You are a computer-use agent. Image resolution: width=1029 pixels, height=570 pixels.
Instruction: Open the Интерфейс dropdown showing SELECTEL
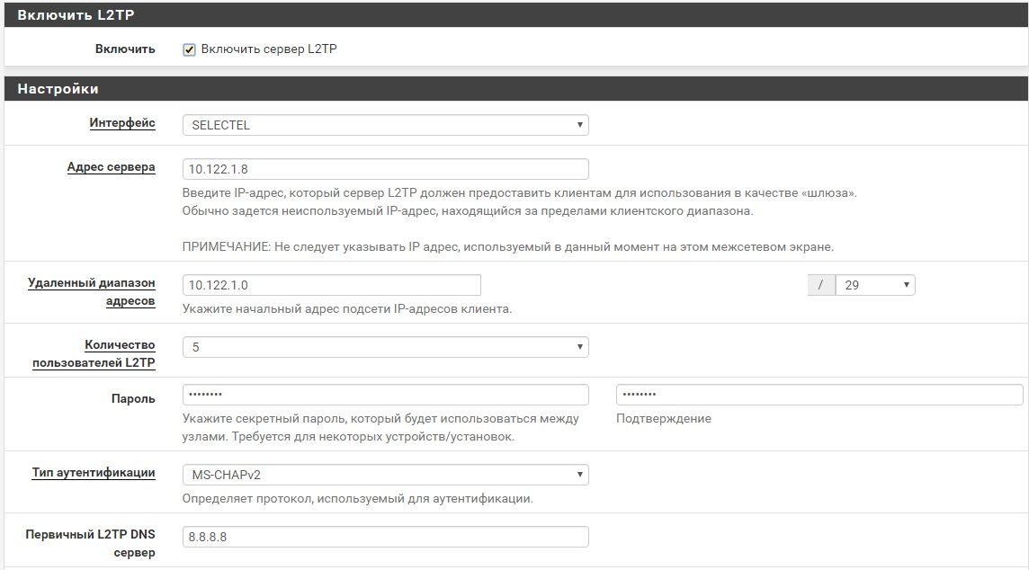pos(385,125)
